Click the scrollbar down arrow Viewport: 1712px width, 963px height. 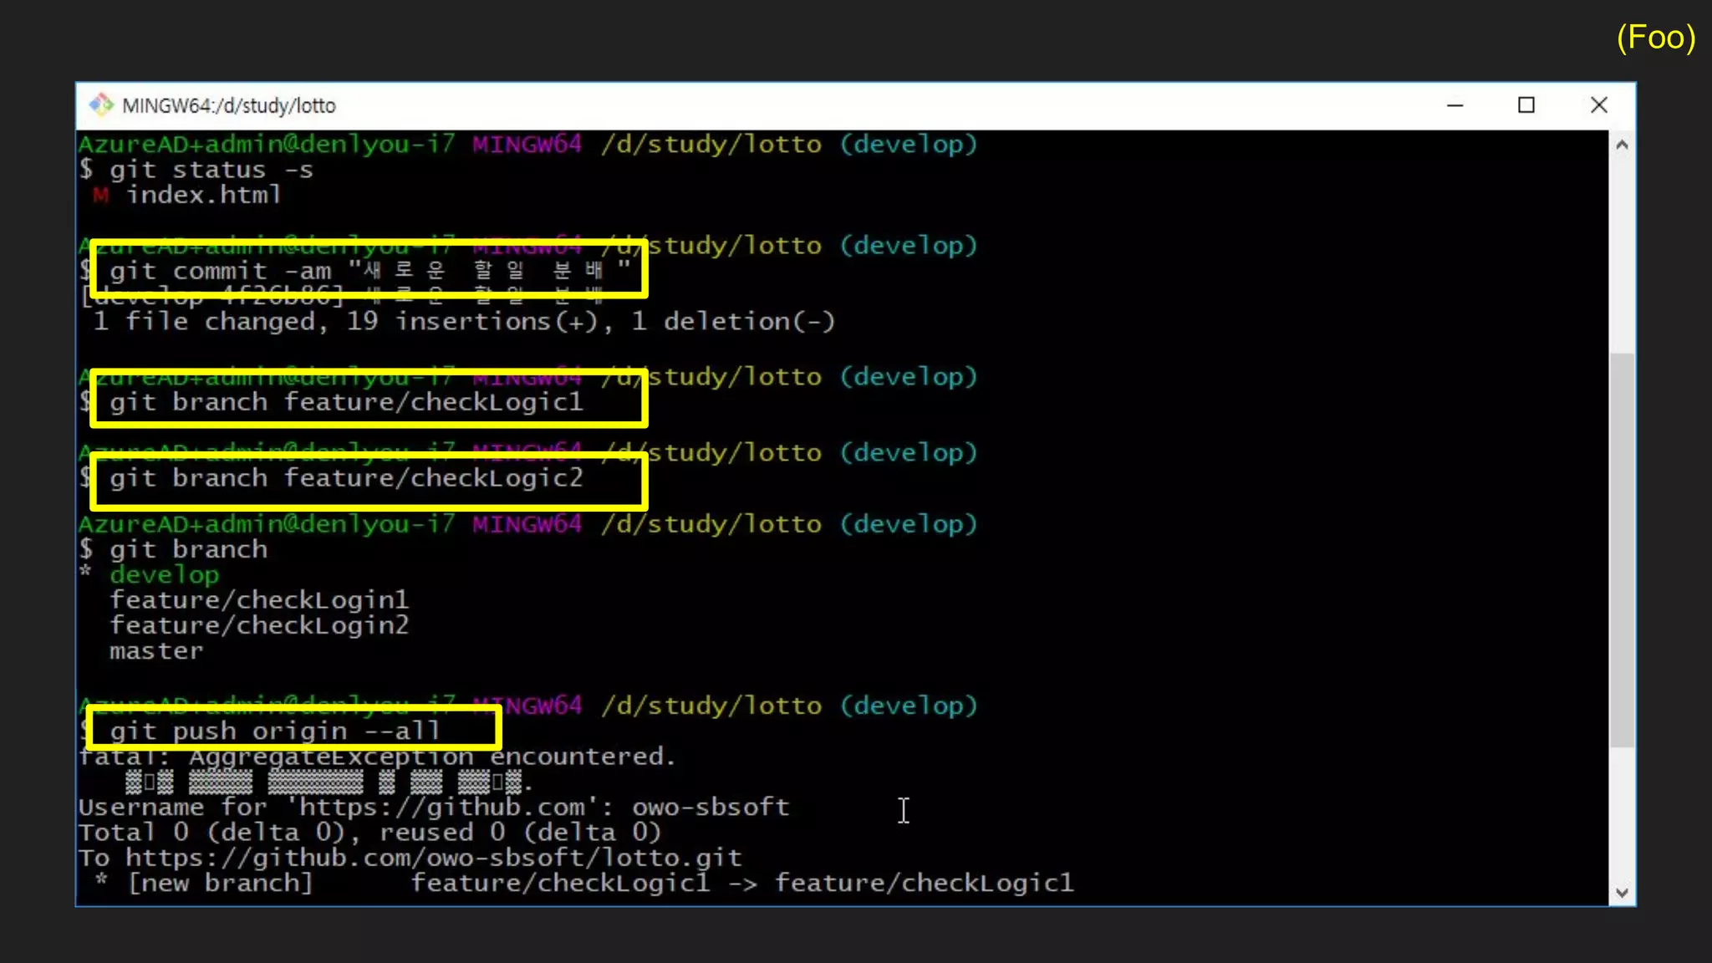1622,892
